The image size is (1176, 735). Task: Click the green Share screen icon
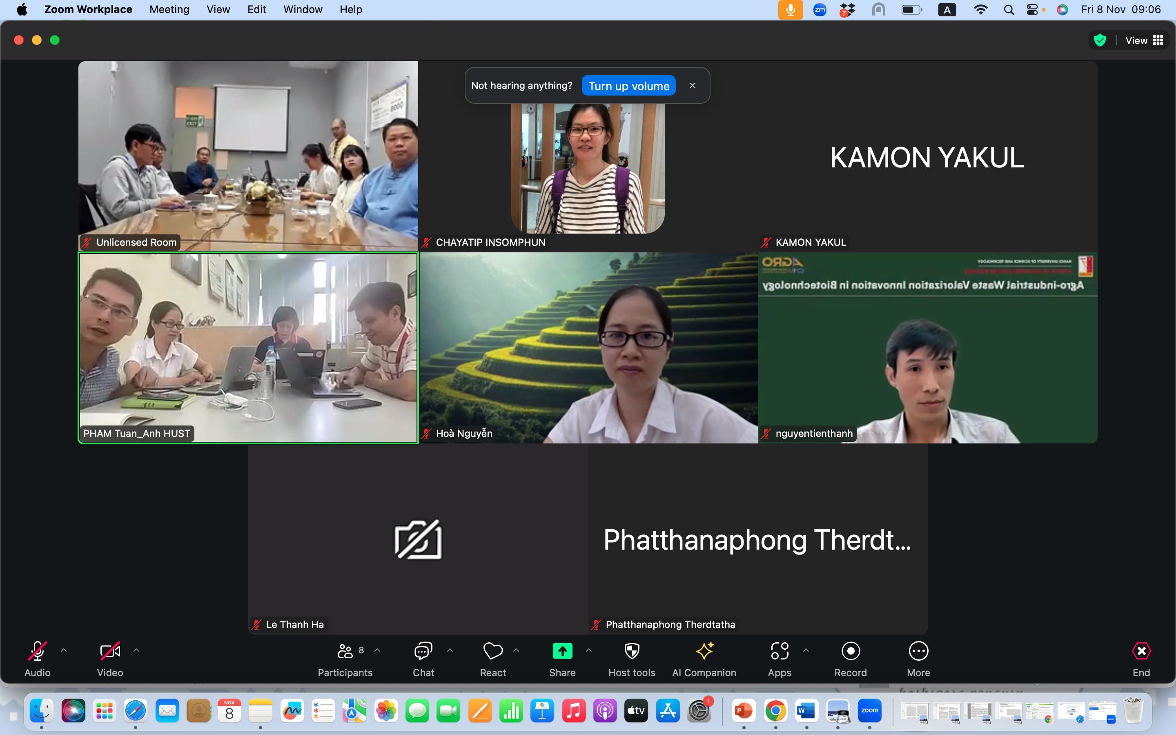562,651
